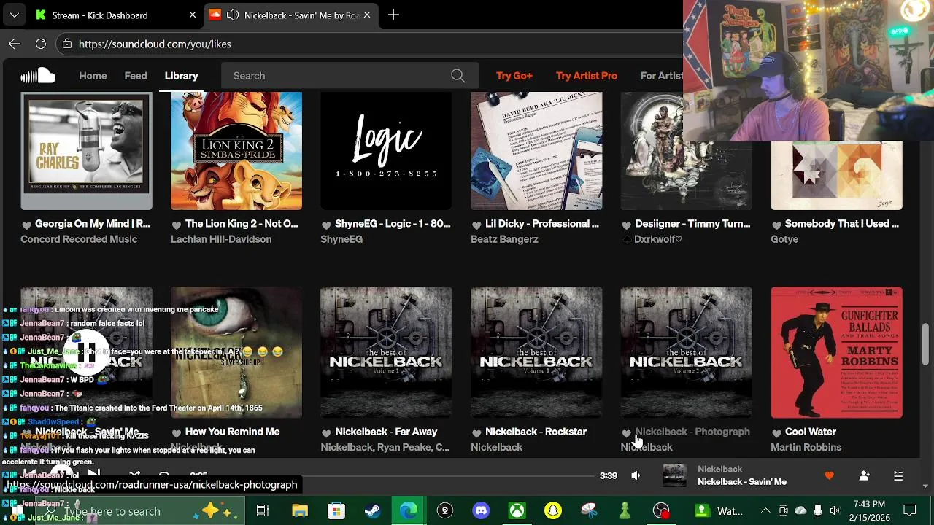Open now playing title Nickelback - Savin' Me

click(x=741, y=481)
